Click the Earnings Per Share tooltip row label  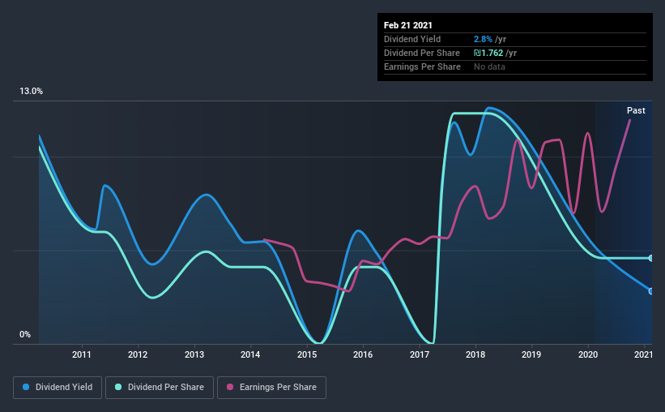(423, 67)
